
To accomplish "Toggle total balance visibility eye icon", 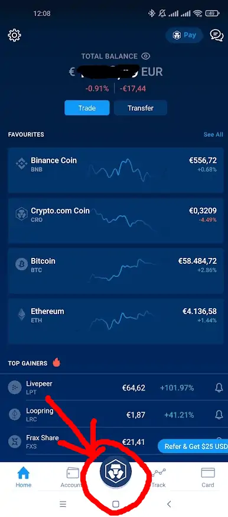I will coord(146,56).
